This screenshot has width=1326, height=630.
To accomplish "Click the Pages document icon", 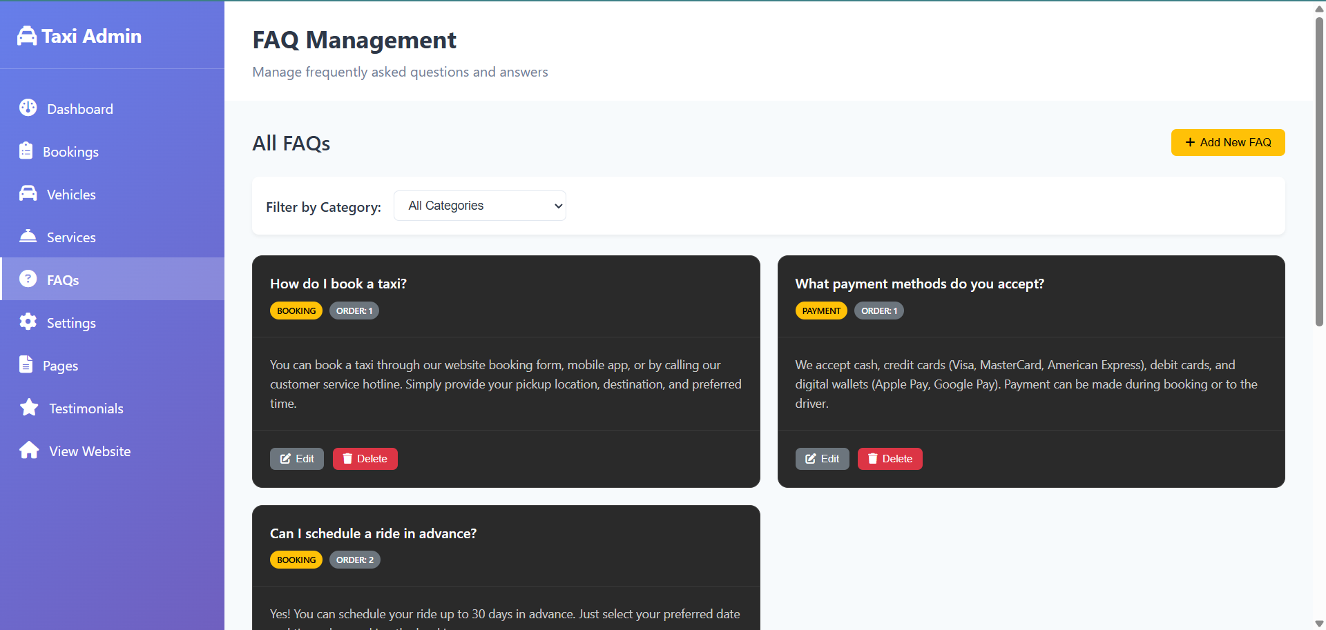I will (x=28, y=365).
